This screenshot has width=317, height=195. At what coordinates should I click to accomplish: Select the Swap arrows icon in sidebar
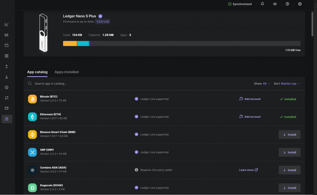tap(7, 98)
